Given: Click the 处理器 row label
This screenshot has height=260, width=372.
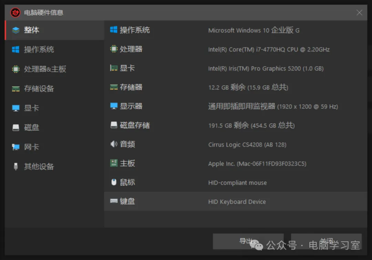Looking at the screenshot, I should pyautogui.click(x=131, y=49).
